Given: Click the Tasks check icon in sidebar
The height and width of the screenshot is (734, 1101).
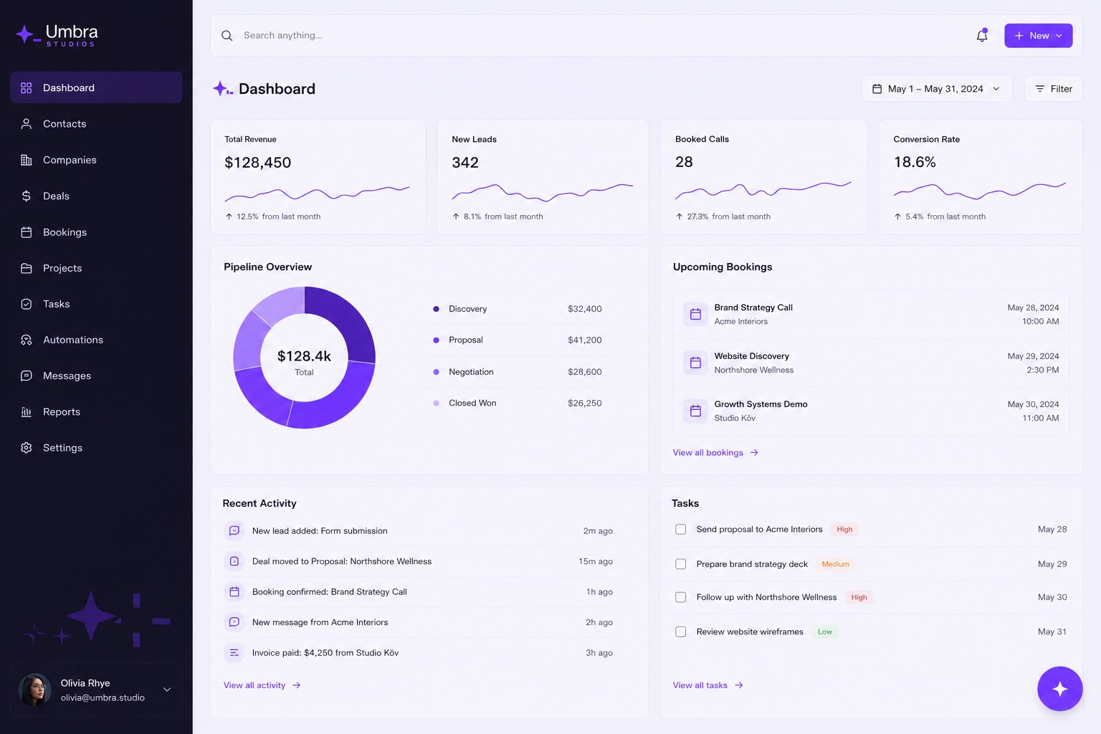Looking at the screenshot, I should point(27,304).
